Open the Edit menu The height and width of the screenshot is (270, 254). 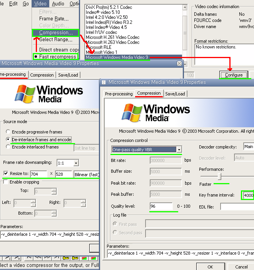coord(13,3)
